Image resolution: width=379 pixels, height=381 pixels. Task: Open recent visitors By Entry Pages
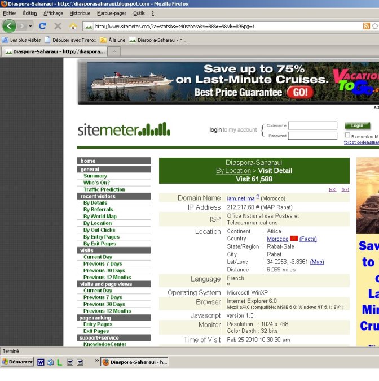tap(102, 237)
